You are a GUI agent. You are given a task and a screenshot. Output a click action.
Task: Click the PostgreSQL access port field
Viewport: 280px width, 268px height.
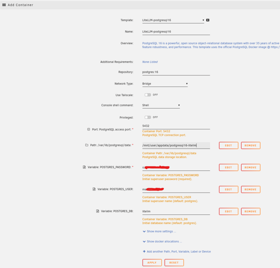click(x=176, y=126)
